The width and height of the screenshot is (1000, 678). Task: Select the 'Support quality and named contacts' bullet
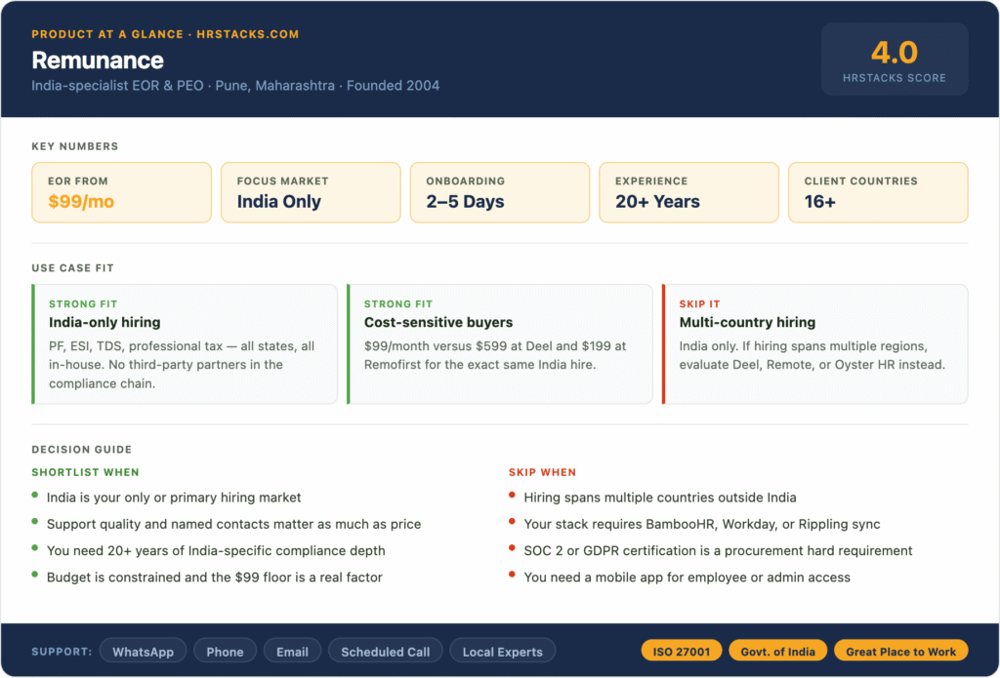click(x=233, y=525)
